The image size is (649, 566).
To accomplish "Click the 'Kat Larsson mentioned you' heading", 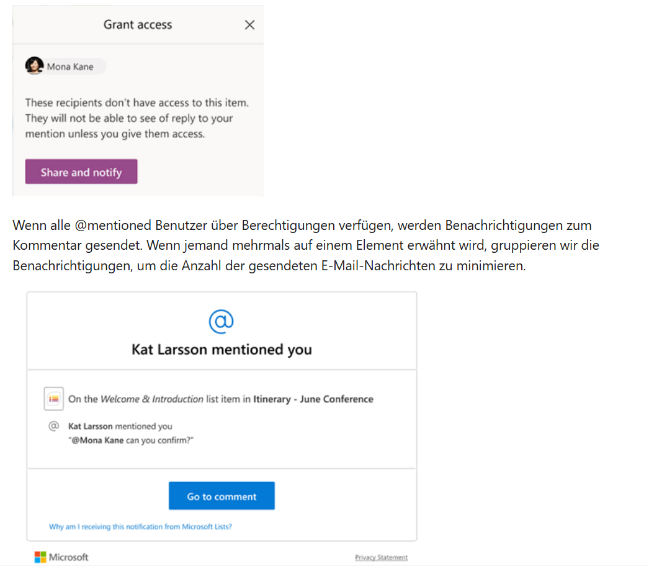I will [222, 349].
